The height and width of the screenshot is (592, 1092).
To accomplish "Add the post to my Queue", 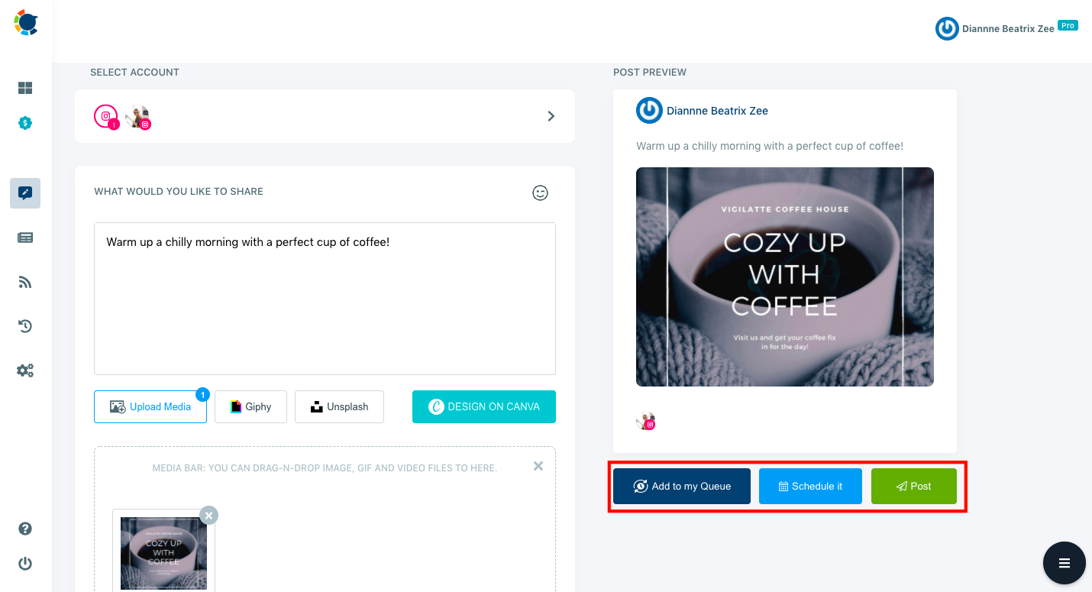I will coord(681,486).
